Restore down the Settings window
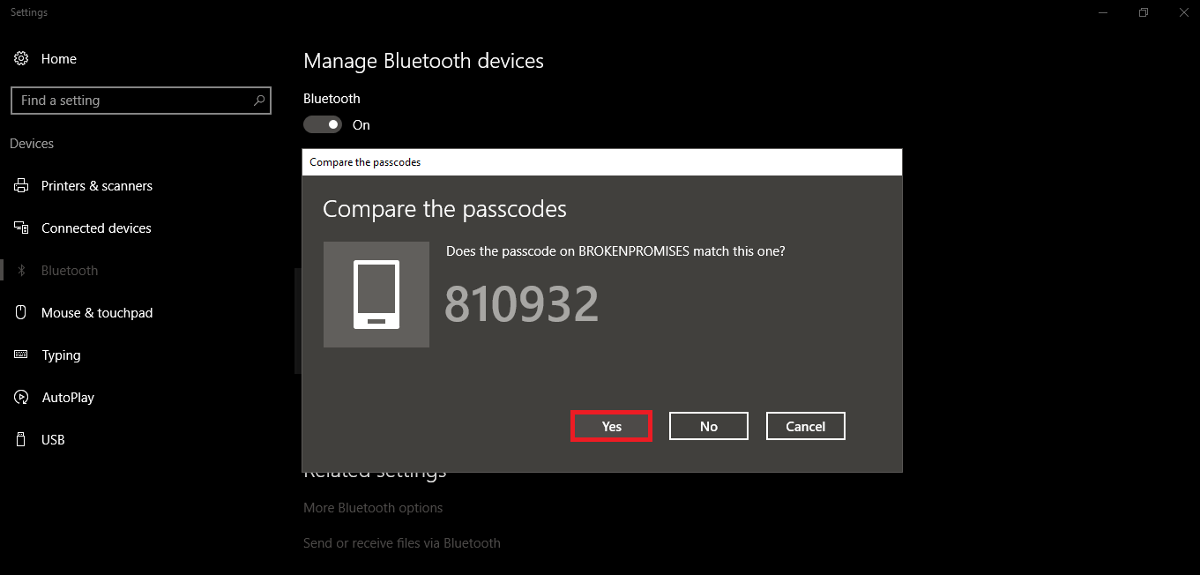Viewport: 1200px width, 575px height. [x=1143, y=12]
